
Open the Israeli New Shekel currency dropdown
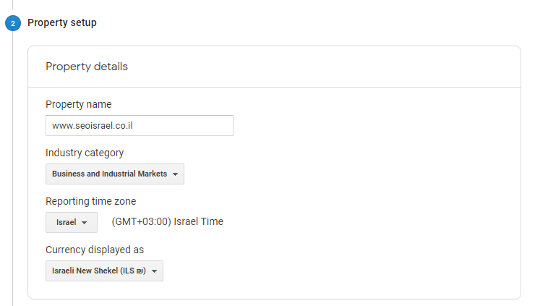coord(99,271)
